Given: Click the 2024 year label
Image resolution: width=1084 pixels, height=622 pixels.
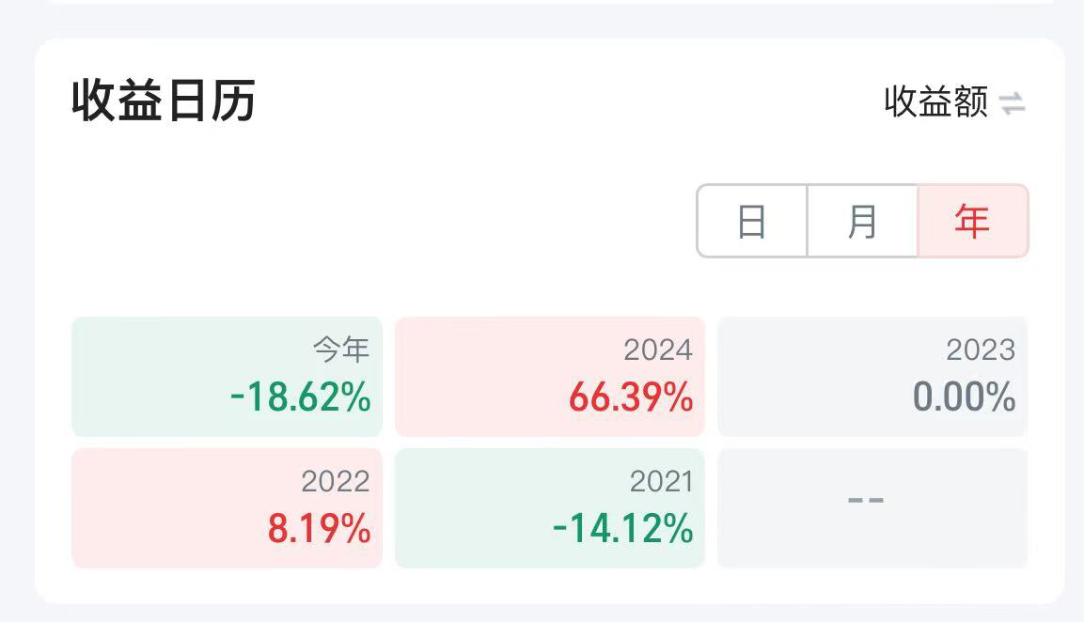Looking at the screenshot, I should (658, 350).
